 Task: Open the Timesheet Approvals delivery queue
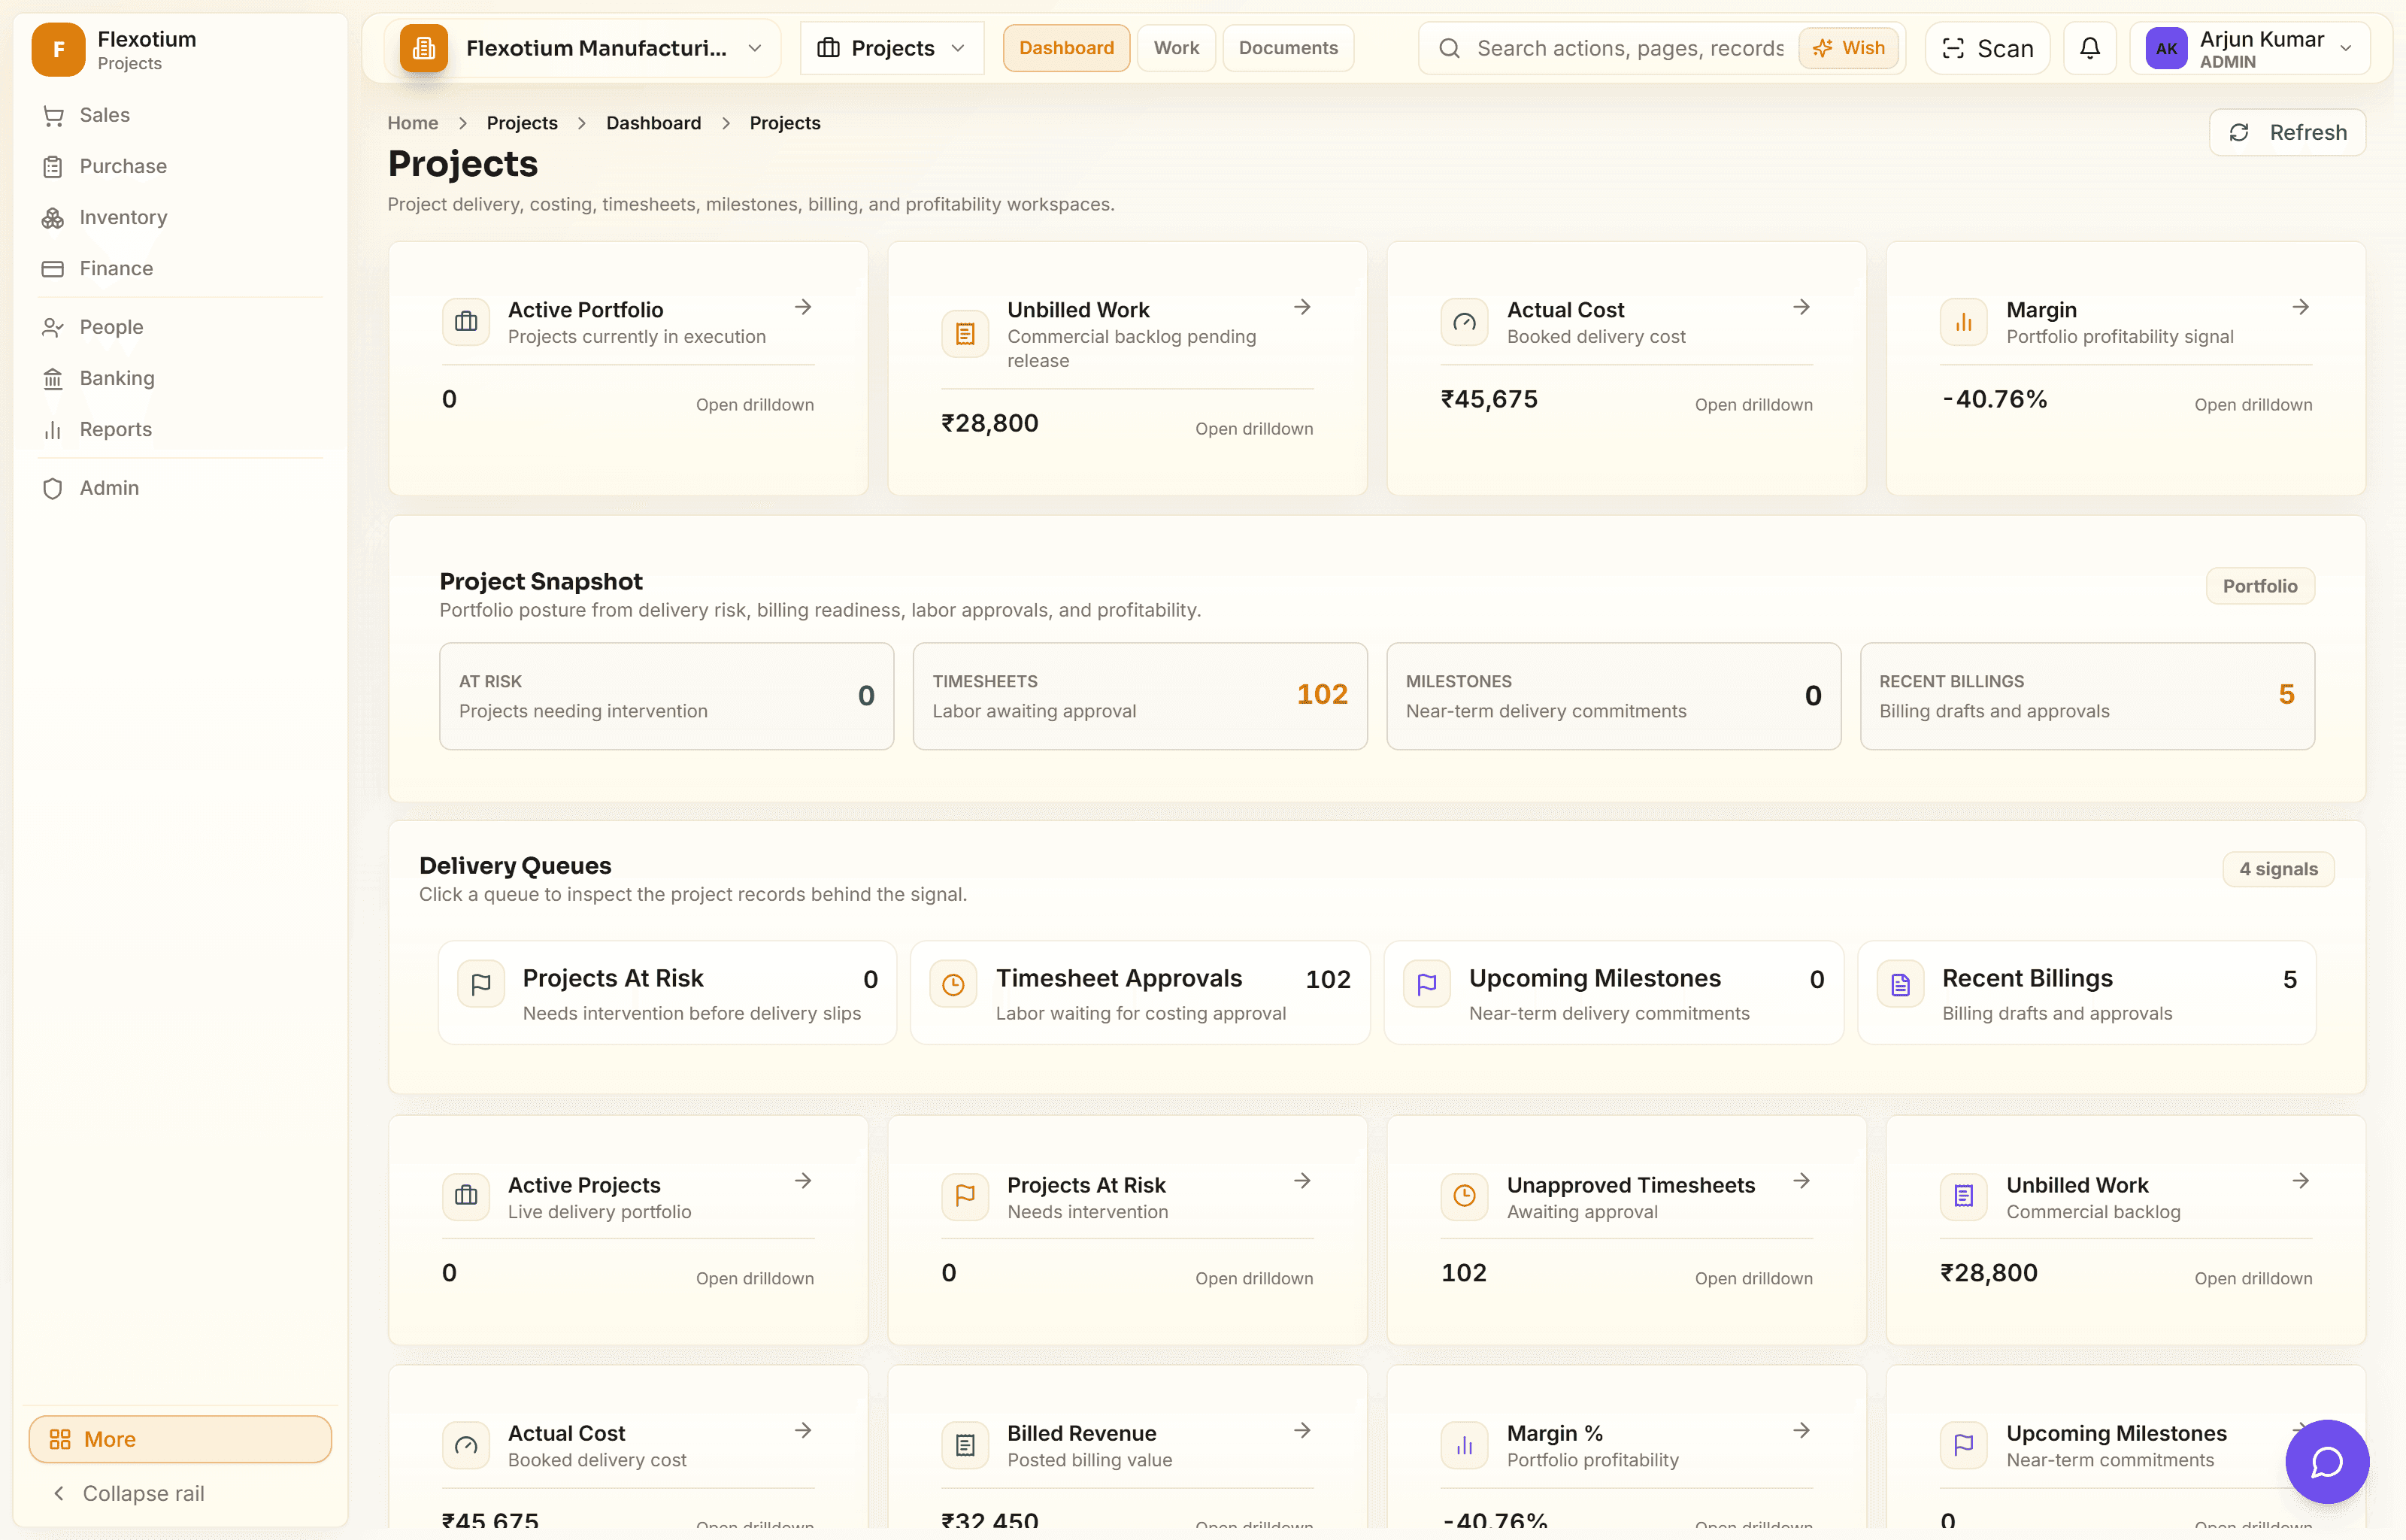pyautogui.click(x=1140, y=993)
